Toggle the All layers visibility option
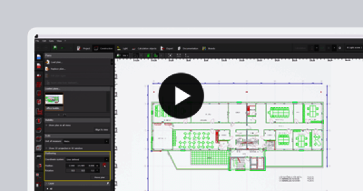The image size is (363, 191). point(47,189)
